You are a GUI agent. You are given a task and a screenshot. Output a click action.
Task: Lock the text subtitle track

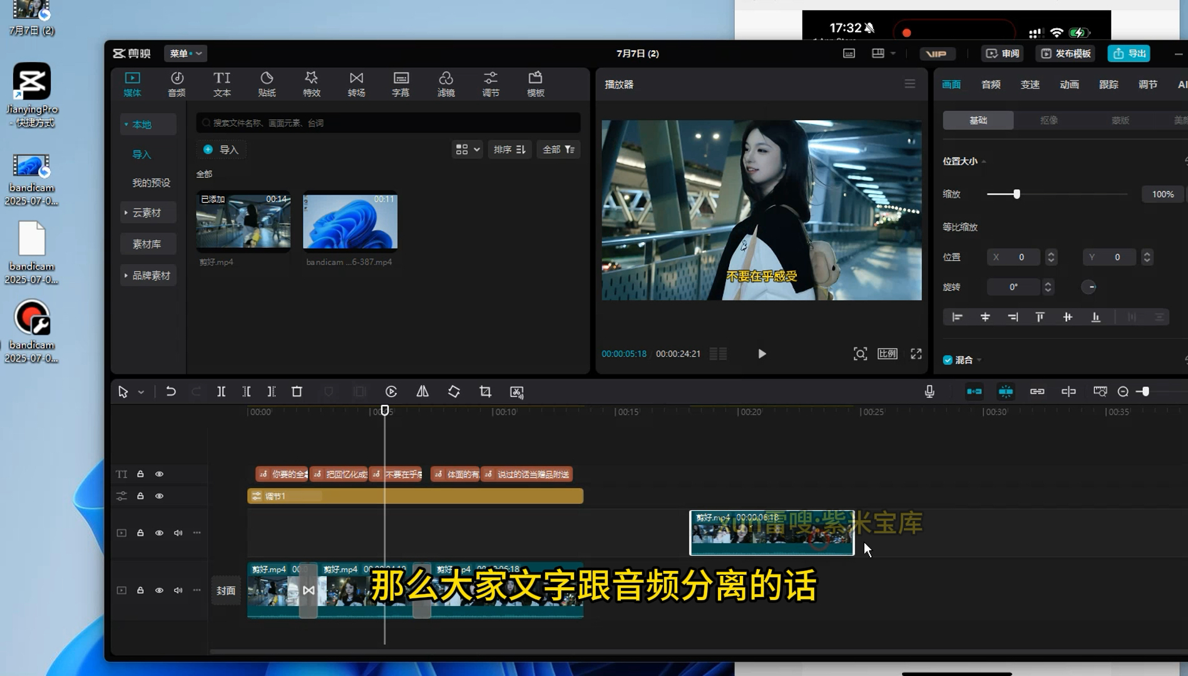point(140,474)
